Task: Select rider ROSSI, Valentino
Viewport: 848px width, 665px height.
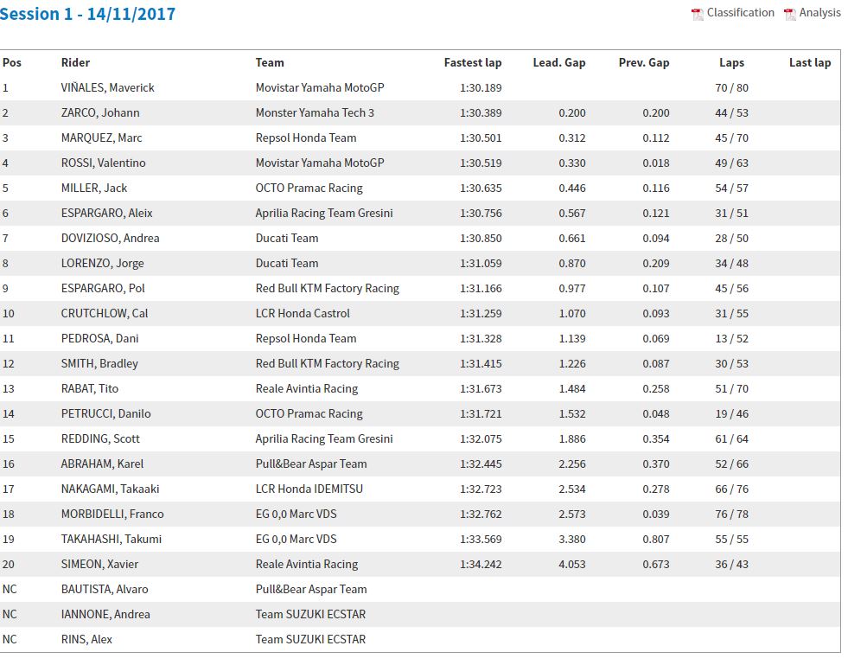Action: [x=103, y=163]
